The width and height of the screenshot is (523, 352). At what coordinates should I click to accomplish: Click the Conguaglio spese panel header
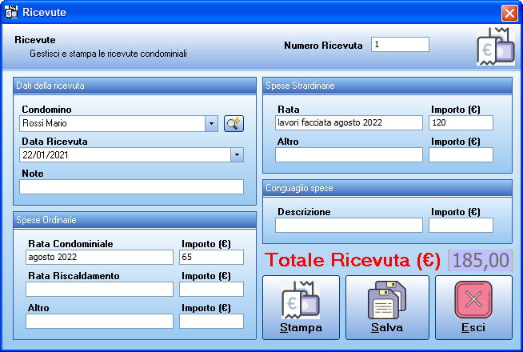pyautogui.click(x=387, y=188)
